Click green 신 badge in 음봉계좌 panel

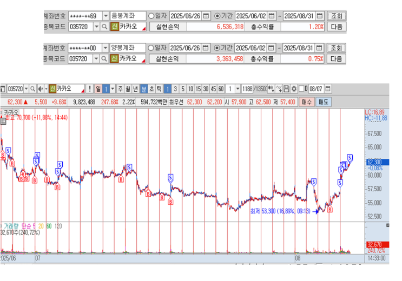pyautogui.click(x=114, y=26)
